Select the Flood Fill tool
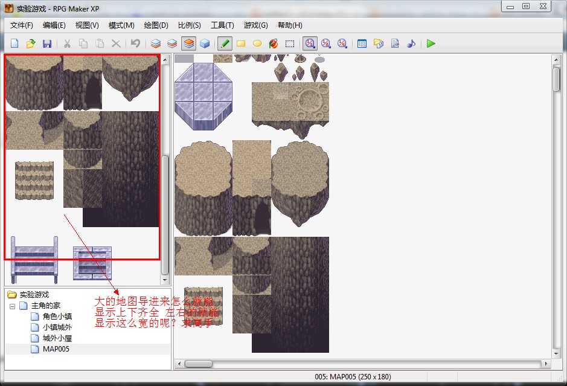The width and height of the screenshot is (567, 386). [274, 43]
